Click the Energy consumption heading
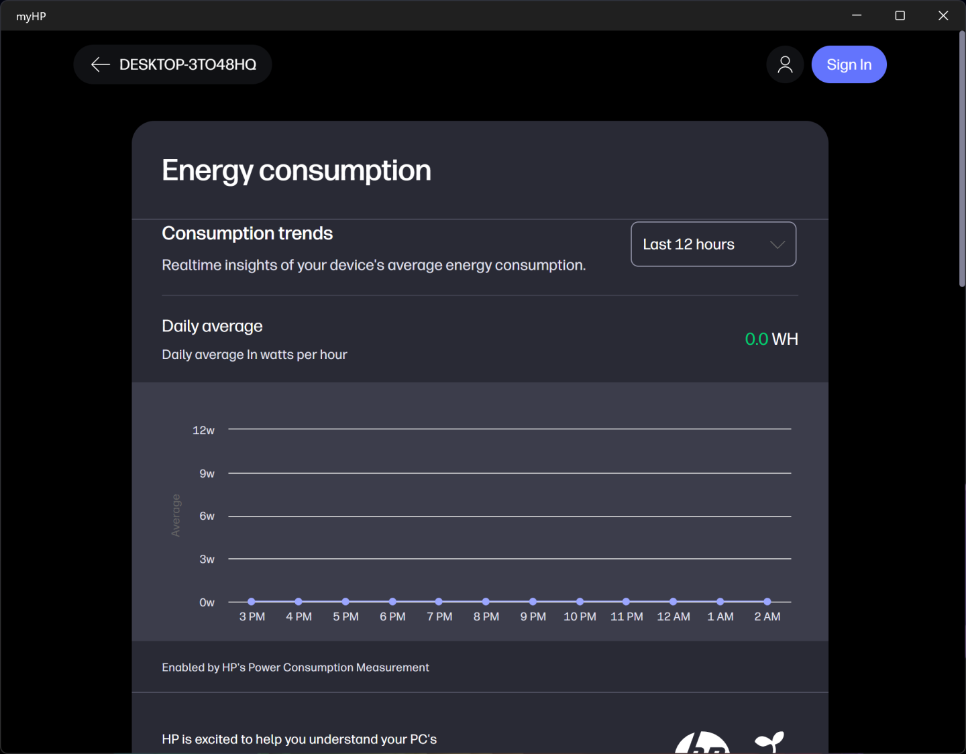This screenshot has width=966, height=754. (296, 170)
